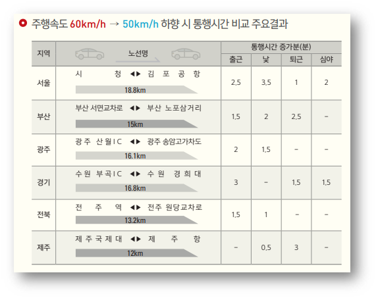The width and height of the screenshot is (378, 300).
Task: Click the 12km distance bar
Action: 136,253
